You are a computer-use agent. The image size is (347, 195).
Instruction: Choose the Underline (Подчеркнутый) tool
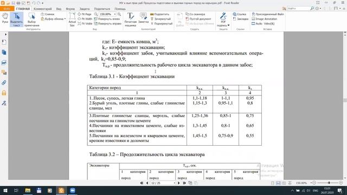click(x=162, y=23)
